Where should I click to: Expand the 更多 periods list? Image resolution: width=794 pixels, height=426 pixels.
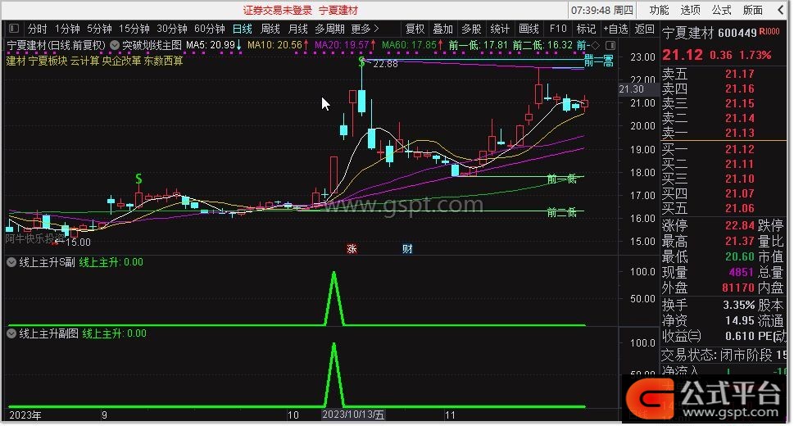coord(365,29)
